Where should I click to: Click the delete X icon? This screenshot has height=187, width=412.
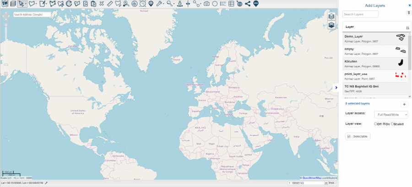coord(102,4)
